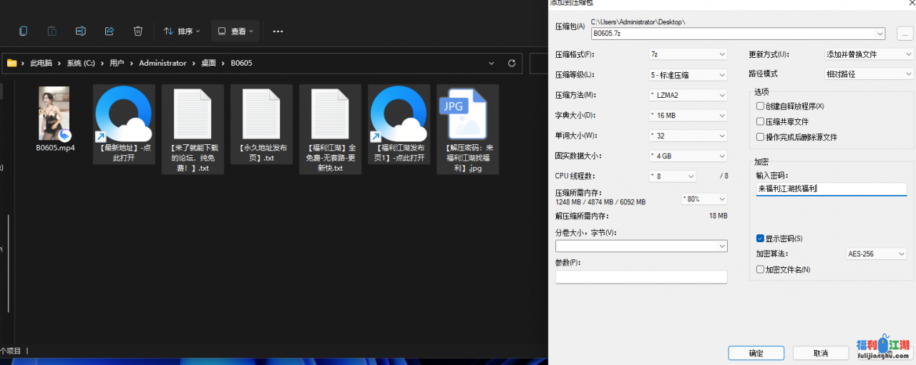
Task: Open the 压缩格式 7z dropdown
Action: [688, 54]
